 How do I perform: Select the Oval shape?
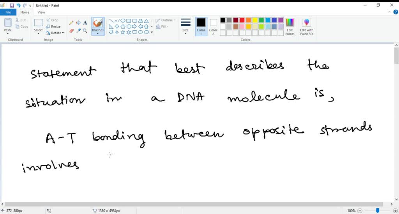[x=123, y=21]
